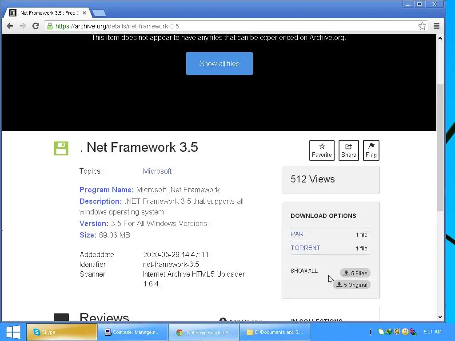
Task: Click the SHOW ALL download link
Action: 304,270
